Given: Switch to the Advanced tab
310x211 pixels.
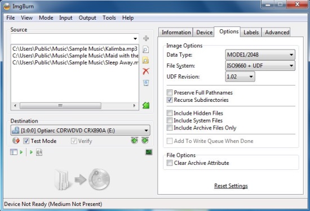Looking at the screenshot, I should click(277, 33).
